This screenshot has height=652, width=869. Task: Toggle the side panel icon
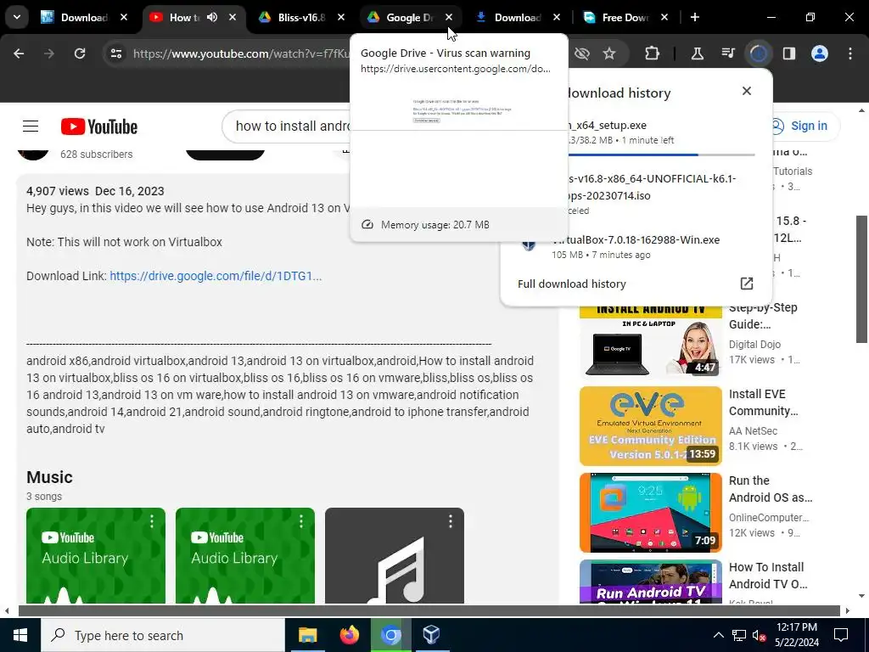point(789,53)
